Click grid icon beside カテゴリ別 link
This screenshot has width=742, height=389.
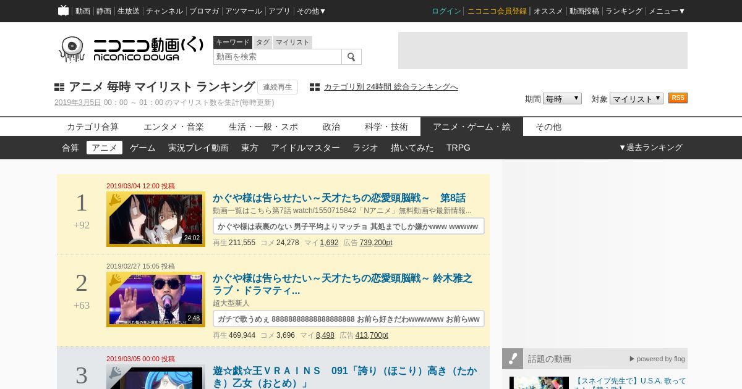point(315,87)
